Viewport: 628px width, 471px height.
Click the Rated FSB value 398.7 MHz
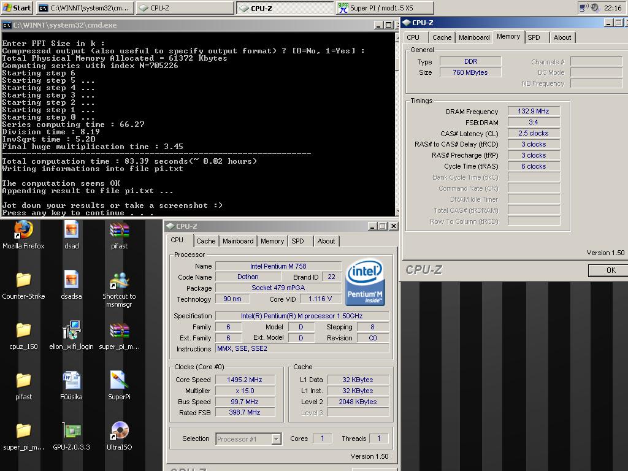[245, 413]
